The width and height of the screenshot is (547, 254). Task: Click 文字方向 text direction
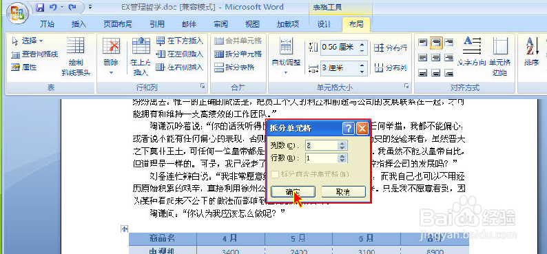pyautogui.click(x=472, y=52)
